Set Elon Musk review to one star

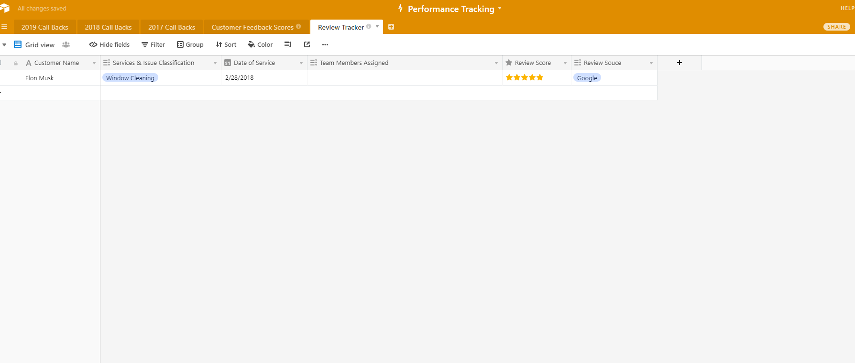[509, 78]
